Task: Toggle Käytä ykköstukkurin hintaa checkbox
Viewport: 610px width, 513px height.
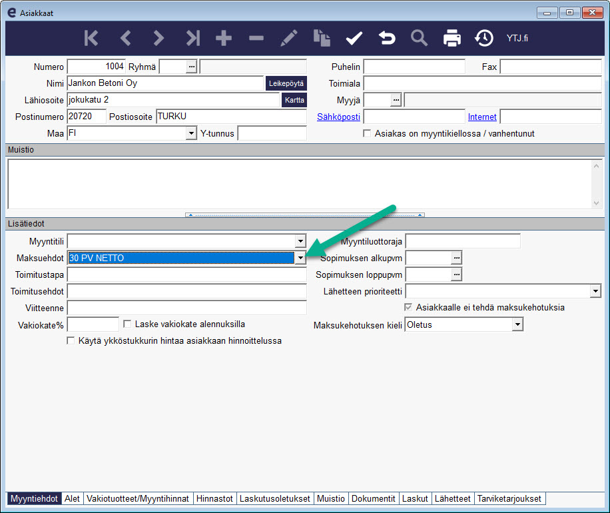Action: [x=71, y=340]
